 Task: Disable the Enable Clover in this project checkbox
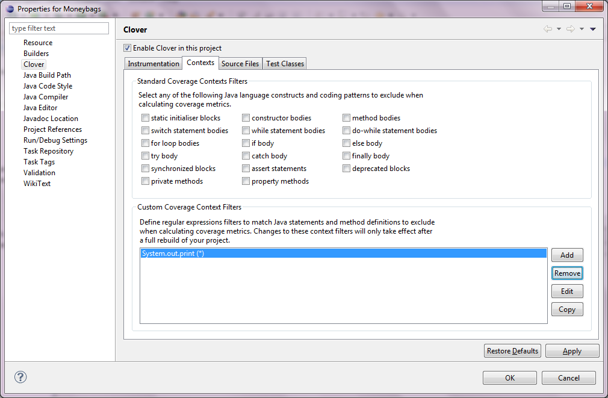tap(127, 48)
